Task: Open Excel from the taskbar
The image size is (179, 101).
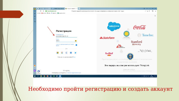Action: coord(54,76)
